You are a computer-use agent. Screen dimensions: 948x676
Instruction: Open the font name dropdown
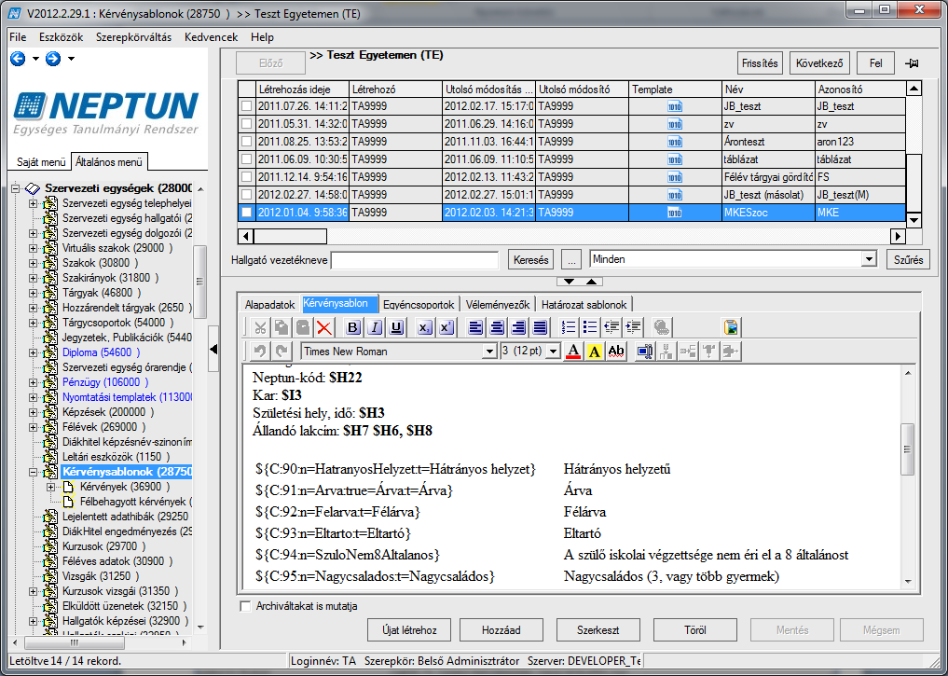coord(489,352)
